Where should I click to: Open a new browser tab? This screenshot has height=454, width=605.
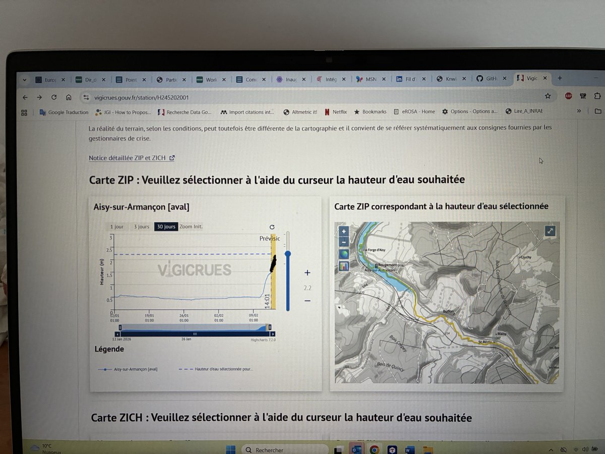(560, 78)
